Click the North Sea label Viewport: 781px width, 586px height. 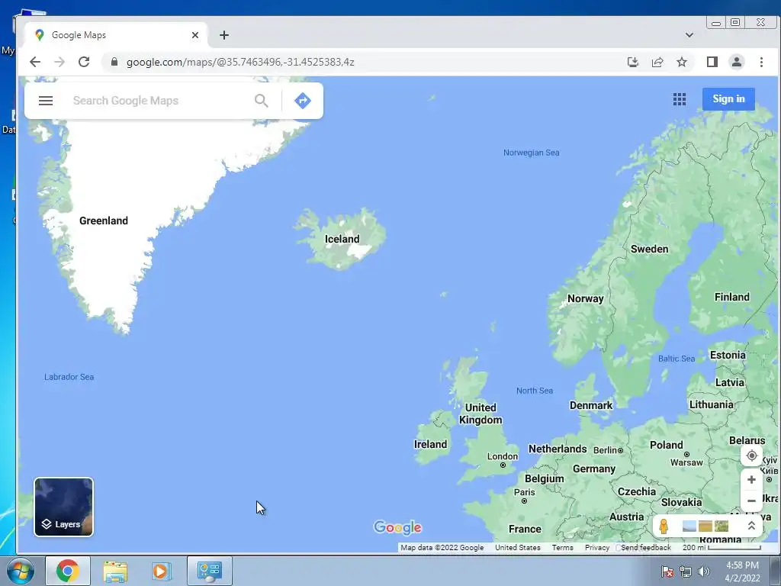535,391
